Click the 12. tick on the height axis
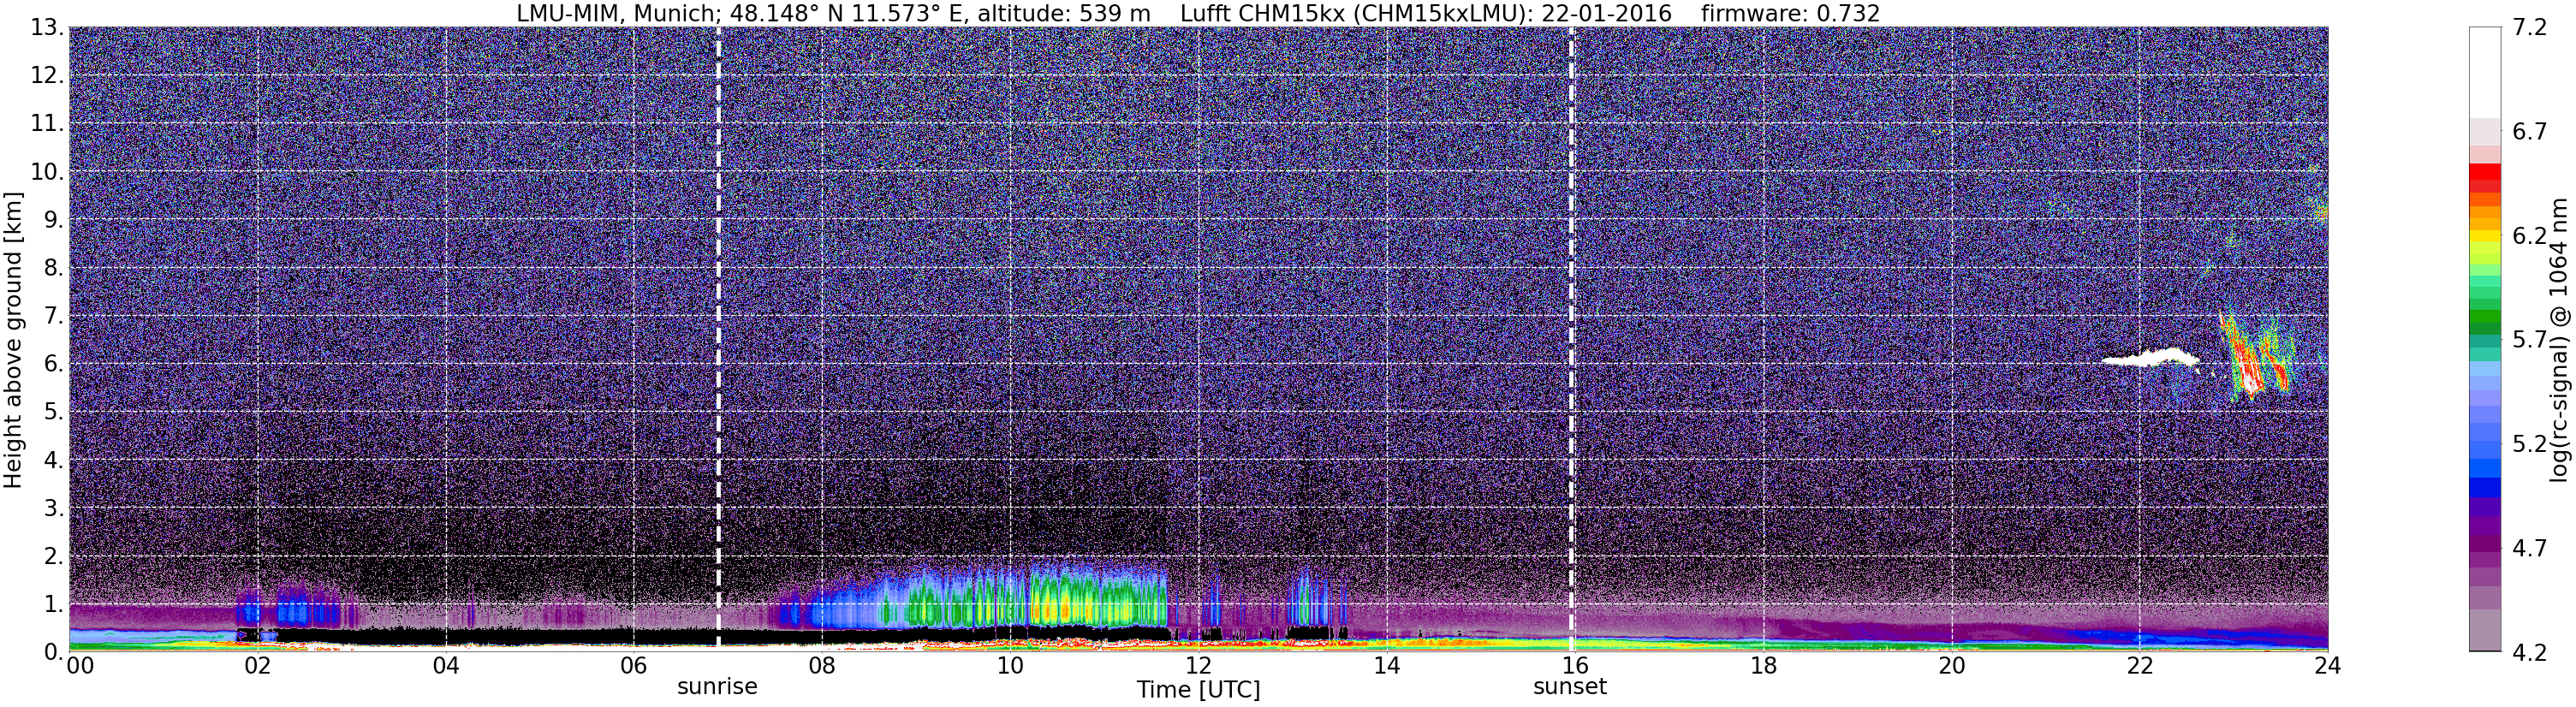 (48, 75)
